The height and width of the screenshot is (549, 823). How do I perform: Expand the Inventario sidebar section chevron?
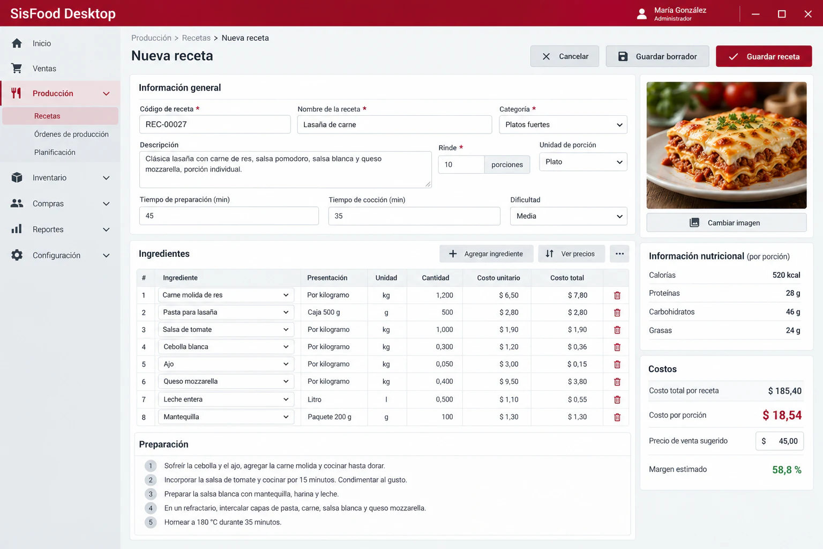coord(106,178)
